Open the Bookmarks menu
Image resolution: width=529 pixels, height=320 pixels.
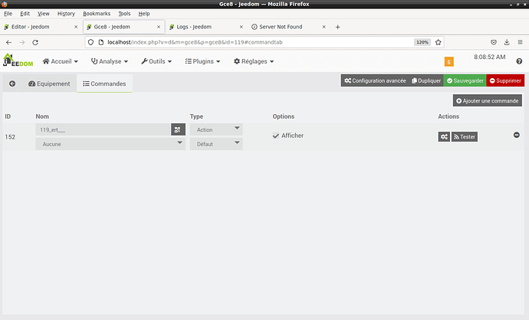pyautogui.click(x=97, y=14)
